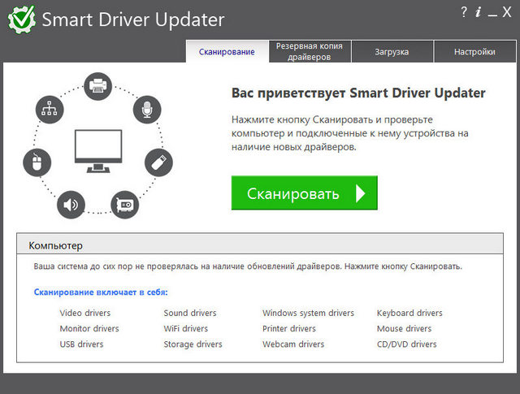Click the speaker sound icon
The height and width of the screenshot is (394, 520).
[71, 204]
